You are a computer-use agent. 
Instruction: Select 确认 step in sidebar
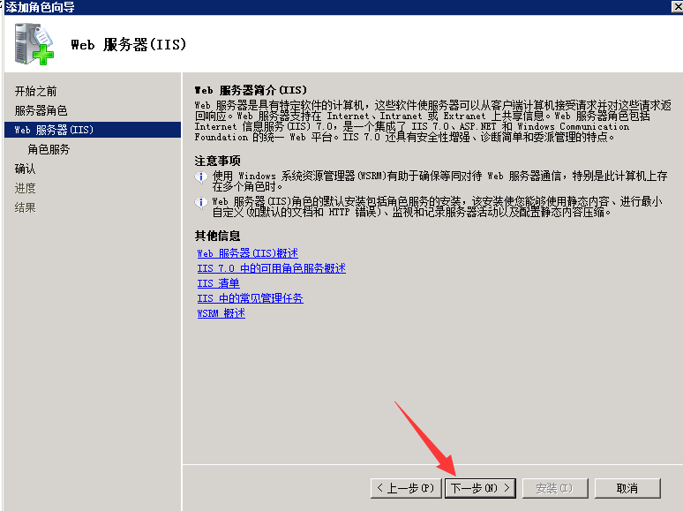[26, 169]
